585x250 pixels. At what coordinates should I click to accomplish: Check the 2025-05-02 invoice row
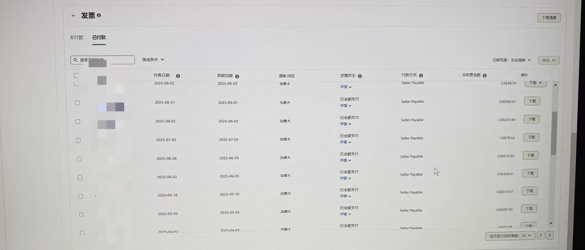[x=81, y=215]
